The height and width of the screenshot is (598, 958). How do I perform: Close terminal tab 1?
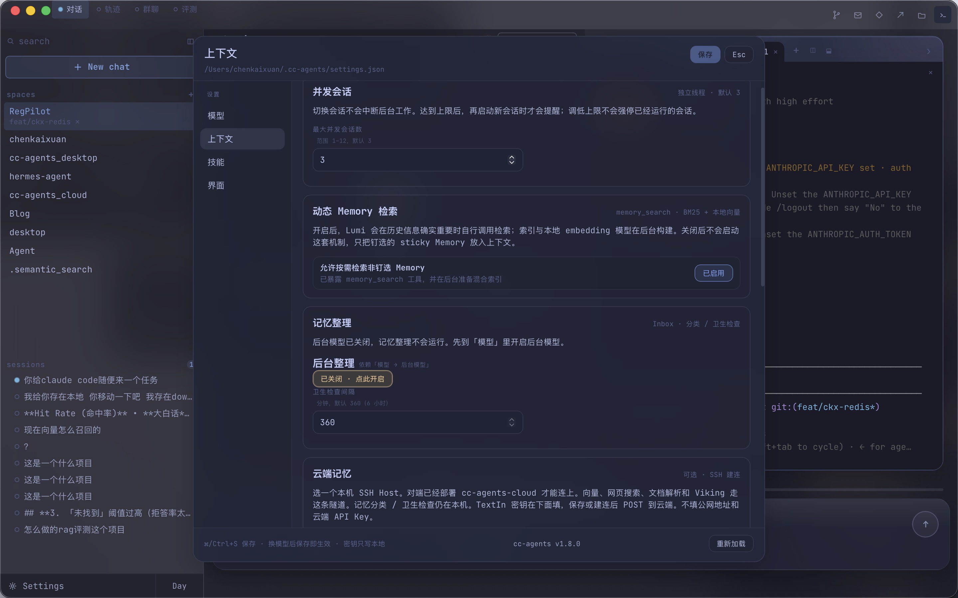(x=775, y=52)
